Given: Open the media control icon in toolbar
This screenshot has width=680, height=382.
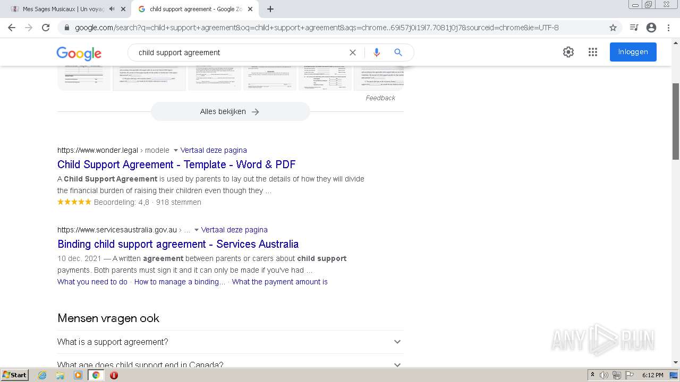Looking at the screenshot, I should 634,28.
